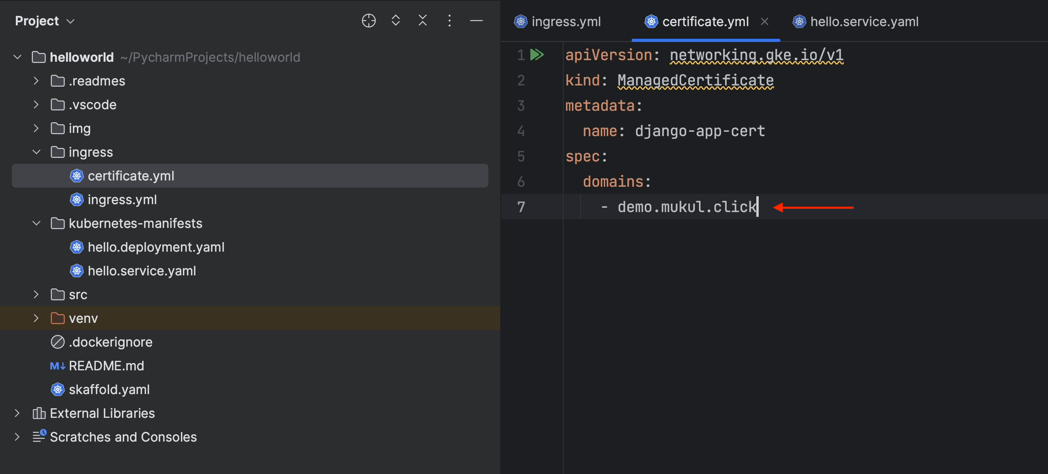Expand External Libraries node
This screenshot has width=1048, height=474.
17,413
